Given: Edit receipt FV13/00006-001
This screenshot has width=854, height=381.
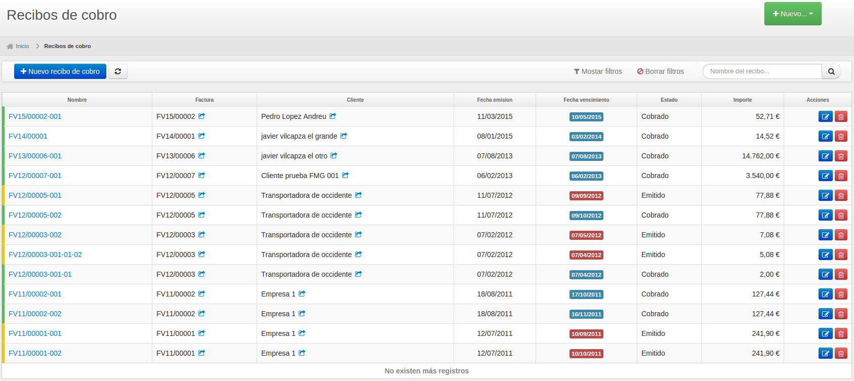Looking at the screenshot, I should [x=826, y=156].
